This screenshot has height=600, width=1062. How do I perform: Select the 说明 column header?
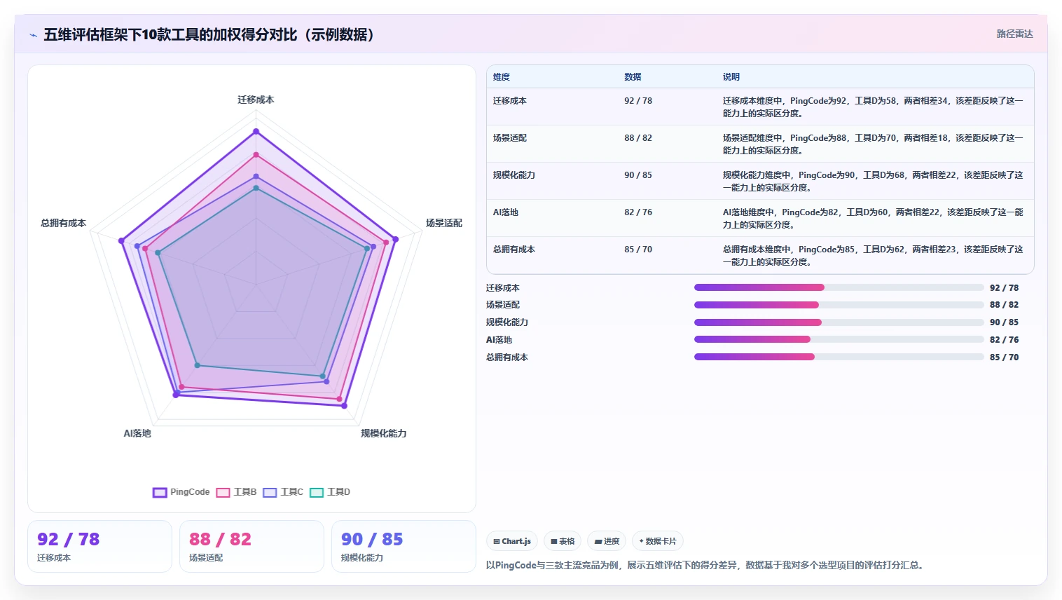click(731, 77)
